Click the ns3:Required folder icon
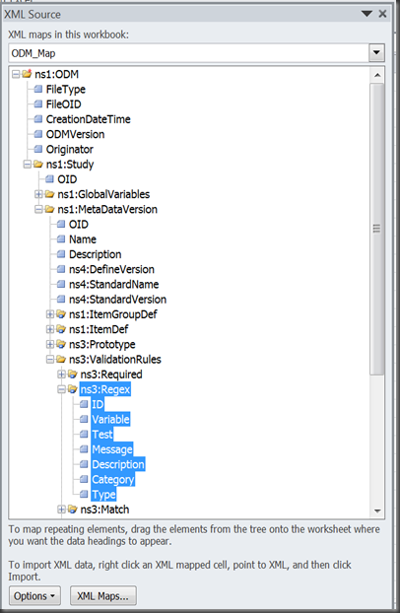Screen dimensions: 400x613 click(72, 375)
